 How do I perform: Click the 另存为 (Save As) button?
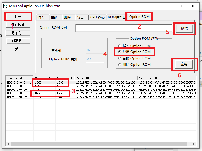coord(18,33)
